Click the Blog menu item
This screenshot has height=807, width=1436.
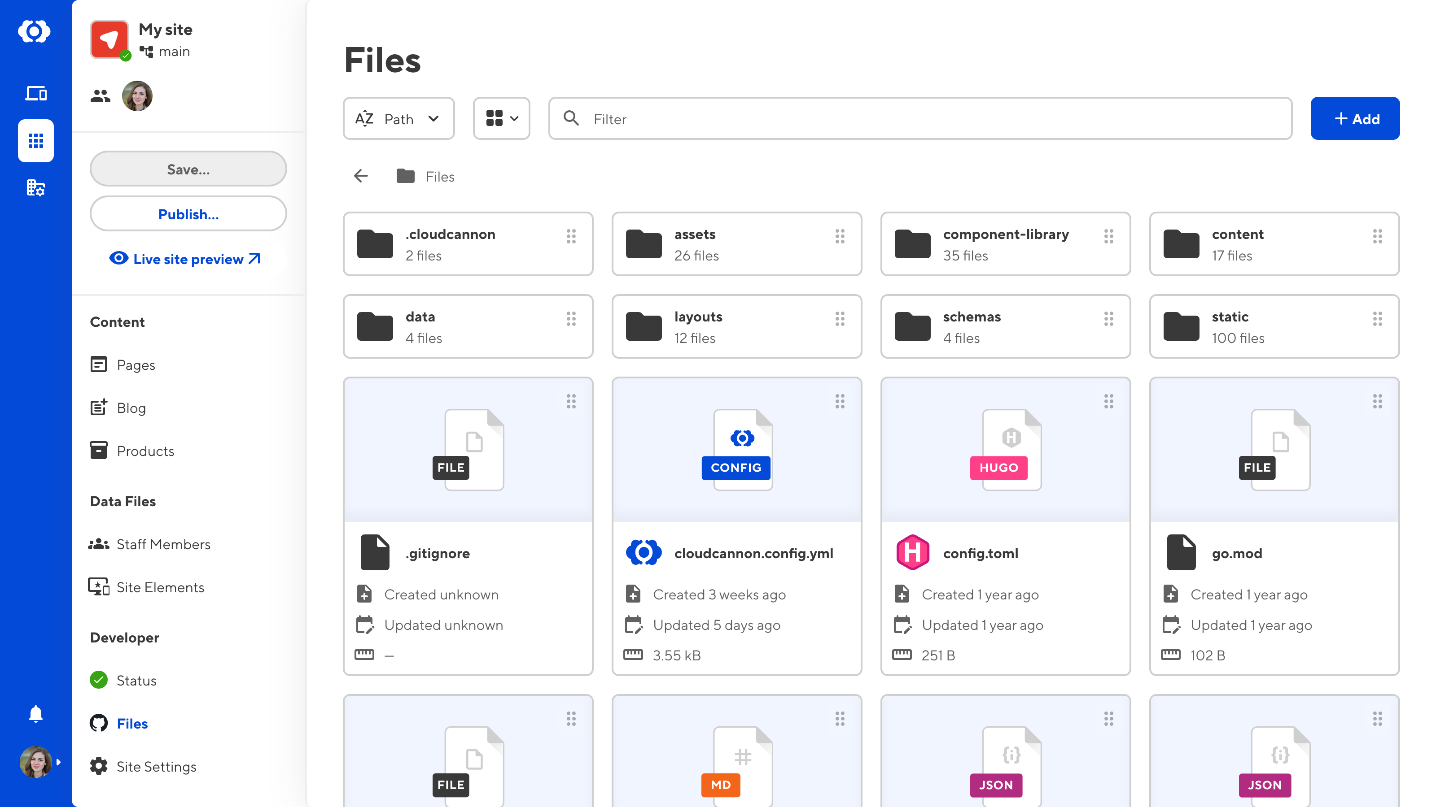point(130,407)
